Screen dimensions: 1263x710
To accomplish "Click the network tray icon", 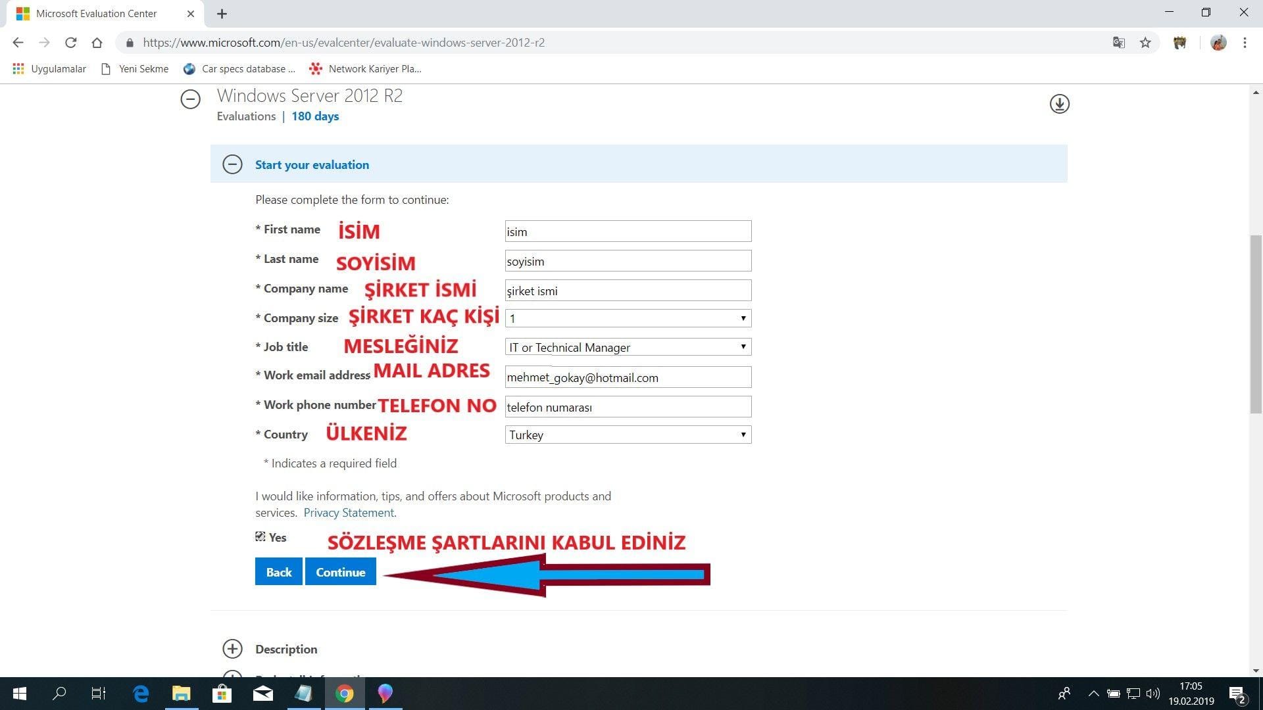I will (x=1133, y=694).
